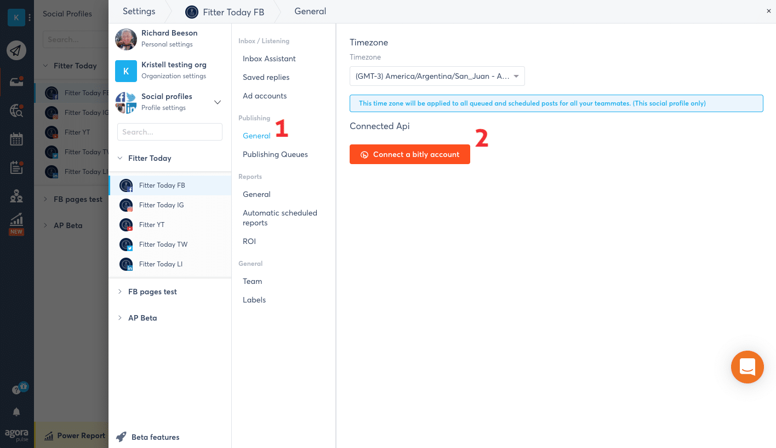Open the listening globe search icon

(x=16, y=111)
